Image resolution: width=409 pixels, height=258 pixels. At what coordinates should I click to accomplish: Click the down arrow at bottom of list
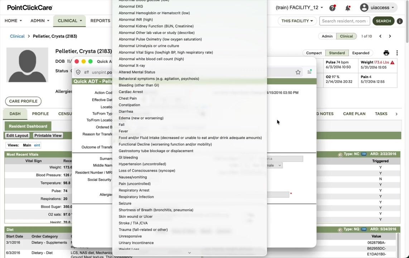pyautogui.click(x=189, y=253)
